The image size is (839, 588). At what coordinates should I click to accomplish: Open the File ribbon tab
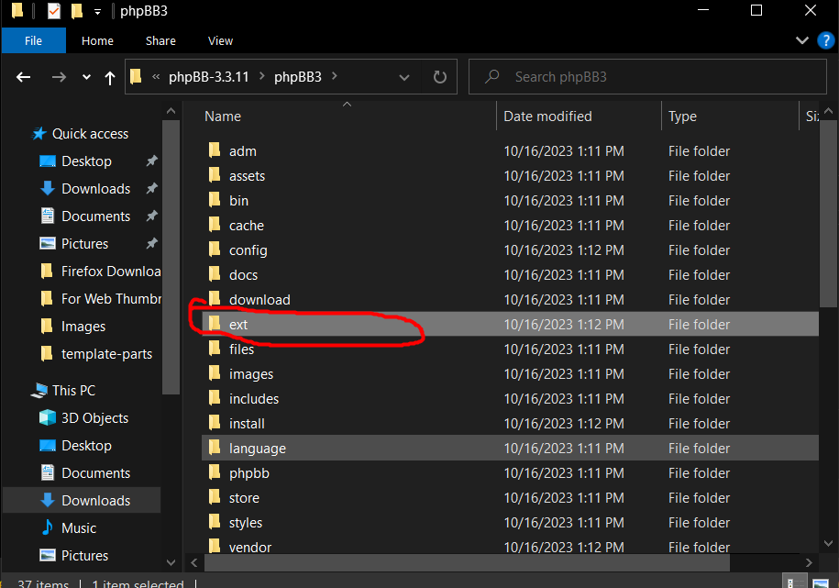tap(33, 40)
